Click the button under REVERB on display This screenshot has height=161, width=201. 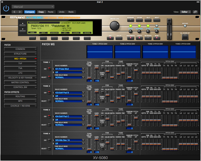pyautogui.click(x=87, y=38)
